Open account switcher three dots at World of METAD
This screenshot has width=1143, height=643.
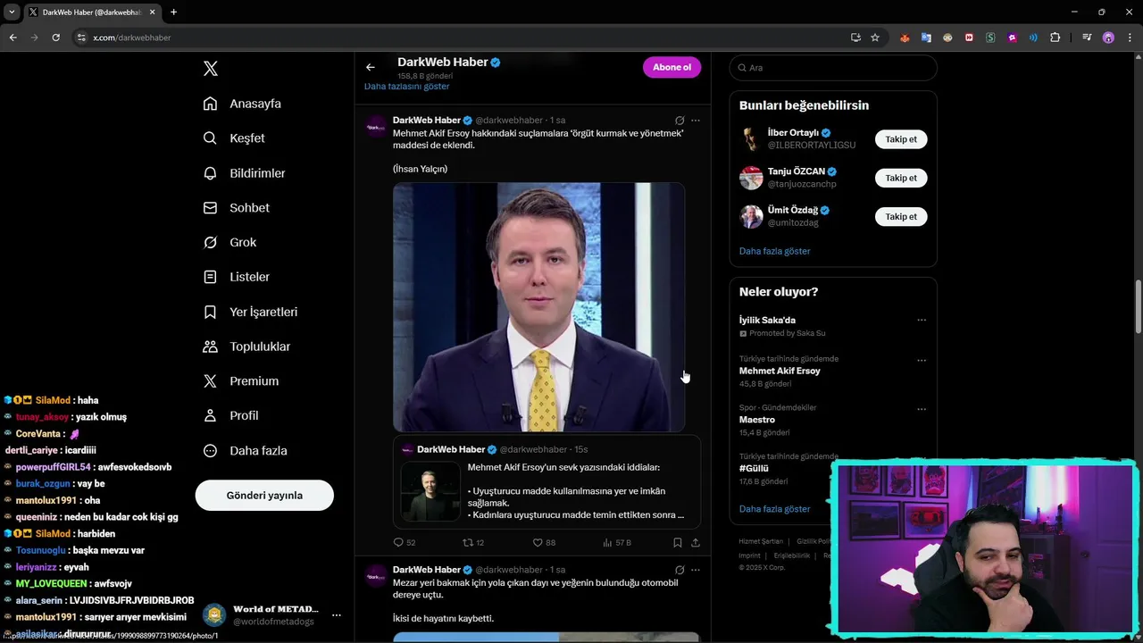click(x=337, y=615)
